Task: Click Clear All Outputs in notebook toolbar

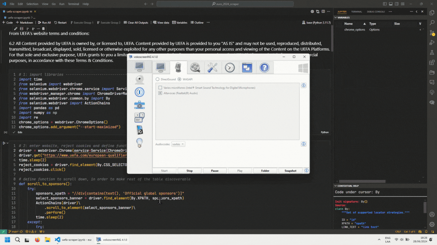Action: [136, 23]
